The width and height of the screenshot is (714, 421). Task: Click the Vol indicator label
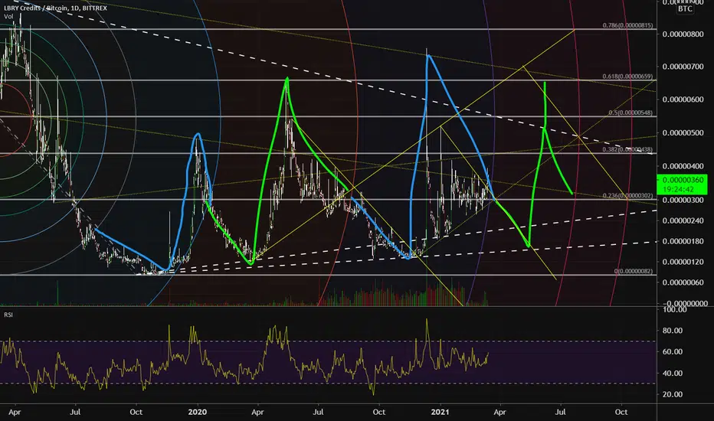pos(8,16)
